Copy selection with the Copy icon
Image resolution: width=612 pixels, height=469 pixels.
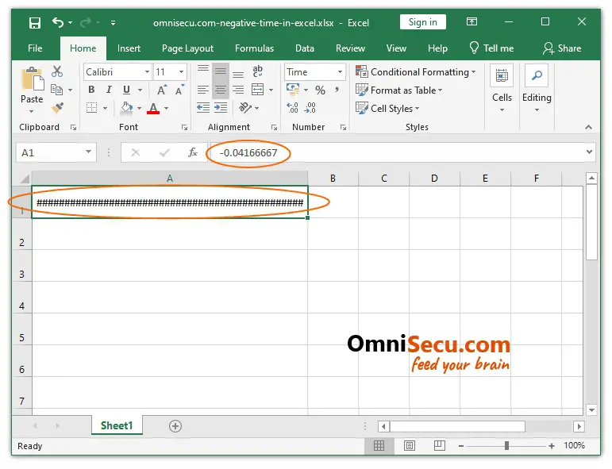coord(57,90)
